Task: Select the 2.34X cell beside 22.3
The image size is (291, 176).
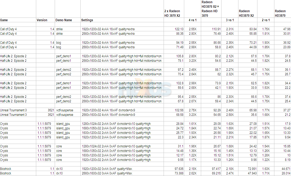Action: pyautogui.click(x=192, y=137)
